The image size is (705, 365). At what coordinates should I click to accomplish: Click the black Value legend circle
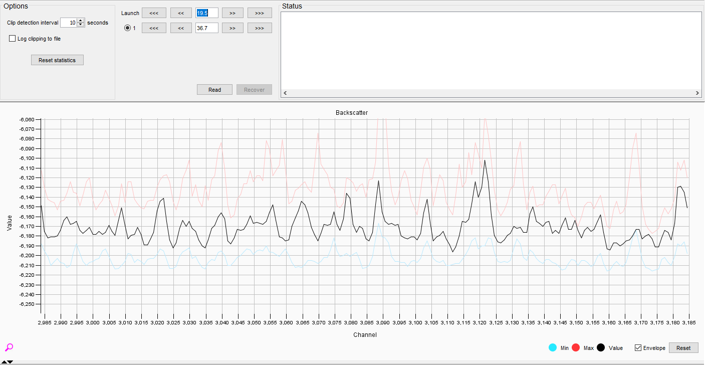tap(601, 347)
